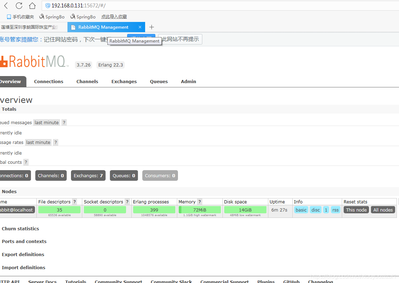Reload the page with refresh icon
The height and width of the screenshot is (283, 399).
(19, 6)
